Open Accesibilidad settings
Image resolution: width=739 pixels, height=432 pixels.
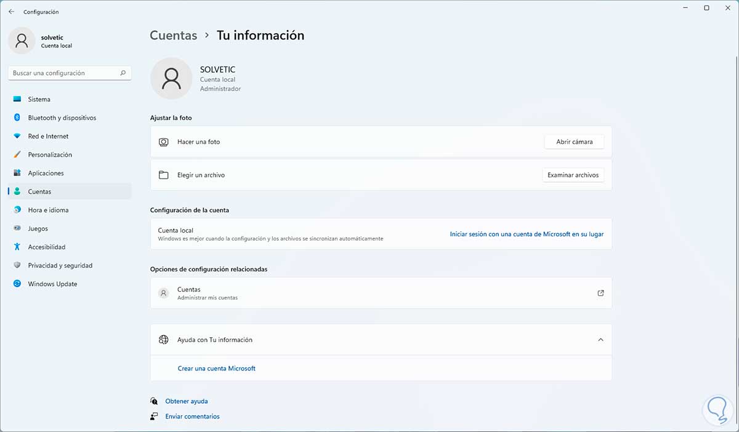tap(46, 247)
